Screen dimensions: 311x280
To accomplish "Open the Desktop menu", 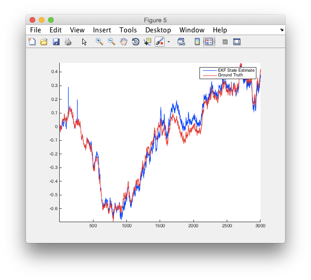I will click(x=158, y=30).
